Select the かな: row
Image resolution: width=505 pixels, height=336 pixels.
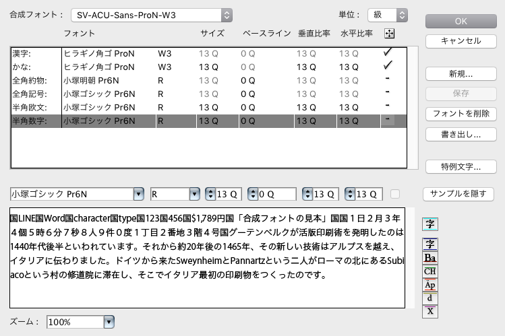(x=209, y=67)
